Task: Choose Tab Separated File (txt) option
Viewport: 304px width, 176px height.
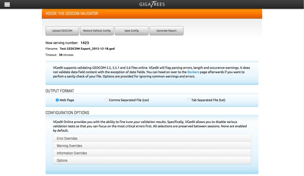Action: (x=189, y=100)
